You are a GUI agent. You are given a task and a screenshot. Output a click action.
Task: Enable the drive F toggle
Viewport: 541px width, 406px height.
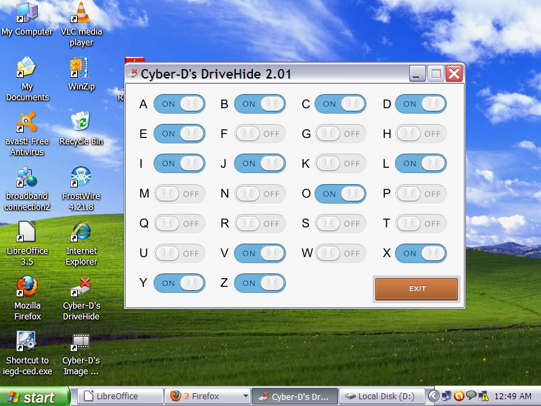[x=260, y=134]
